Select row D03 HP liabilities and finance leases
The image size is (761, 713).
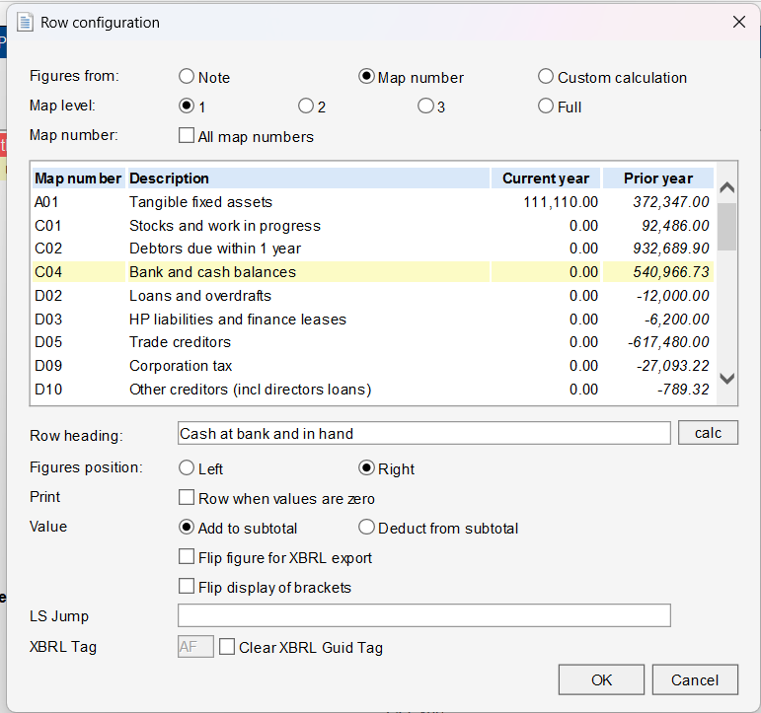pyautogui.click(x=373, y=320)
